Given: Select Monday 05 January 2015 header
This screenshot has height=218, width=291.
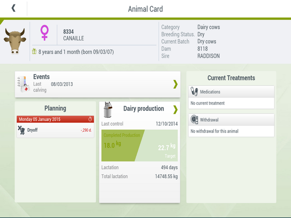Looking at the screenshot, I should [55, 119].
